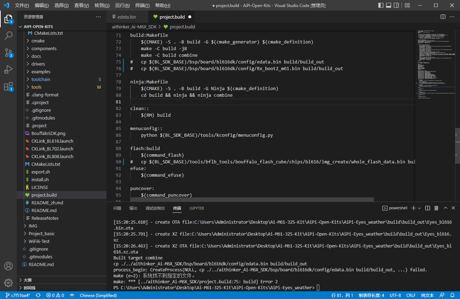Open README_zh.md file

tap(62, 203)
